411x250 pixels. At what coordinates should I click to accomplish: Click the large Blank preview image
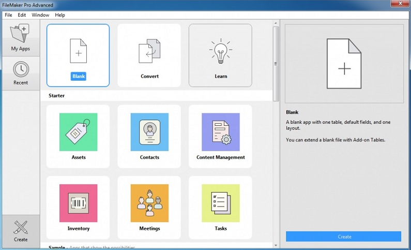344,64
